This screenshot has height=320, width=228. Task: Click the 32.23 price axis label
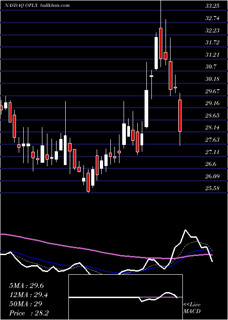click(x=212, y=31)
